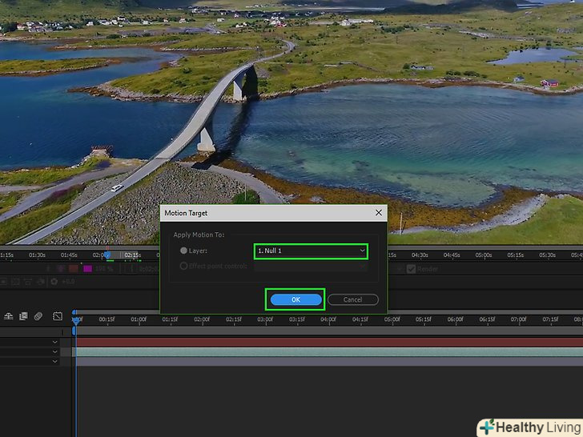Open the Graph Editor icon

click(58, 316)
